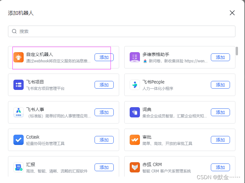The width and height of the screenshot is (245, 183).
Task: Click the vertical scrollbar thumb
Action: (x=237, y=51)
